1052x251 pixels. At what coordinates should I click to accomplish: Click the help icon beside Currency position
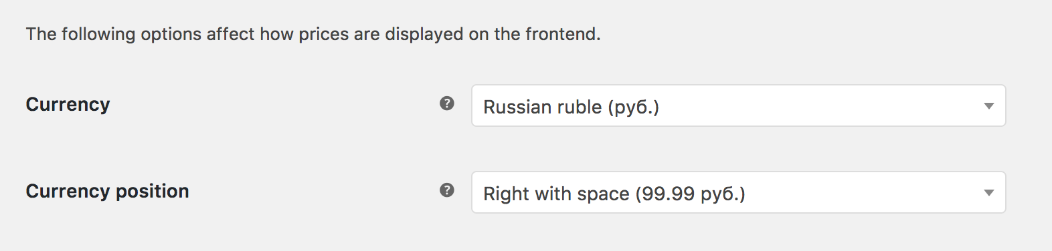pyautogui.click(x=447, y=190)
